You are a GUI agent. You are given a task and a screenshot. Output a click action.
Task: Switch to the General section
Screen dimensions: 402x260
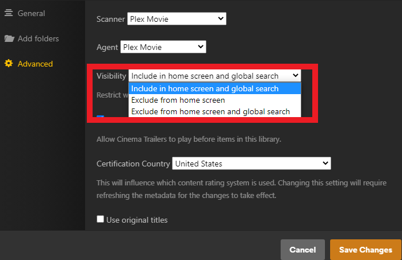(31, 13)
